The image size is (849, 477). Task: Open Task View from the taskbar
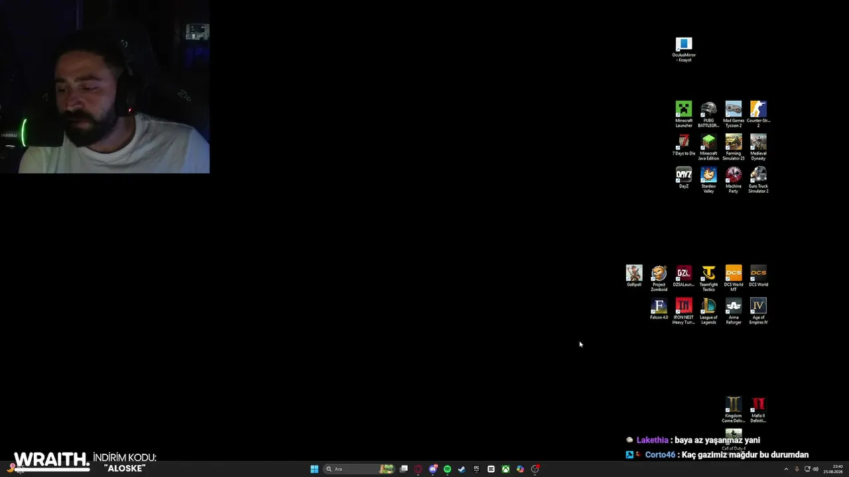(403, 469)
